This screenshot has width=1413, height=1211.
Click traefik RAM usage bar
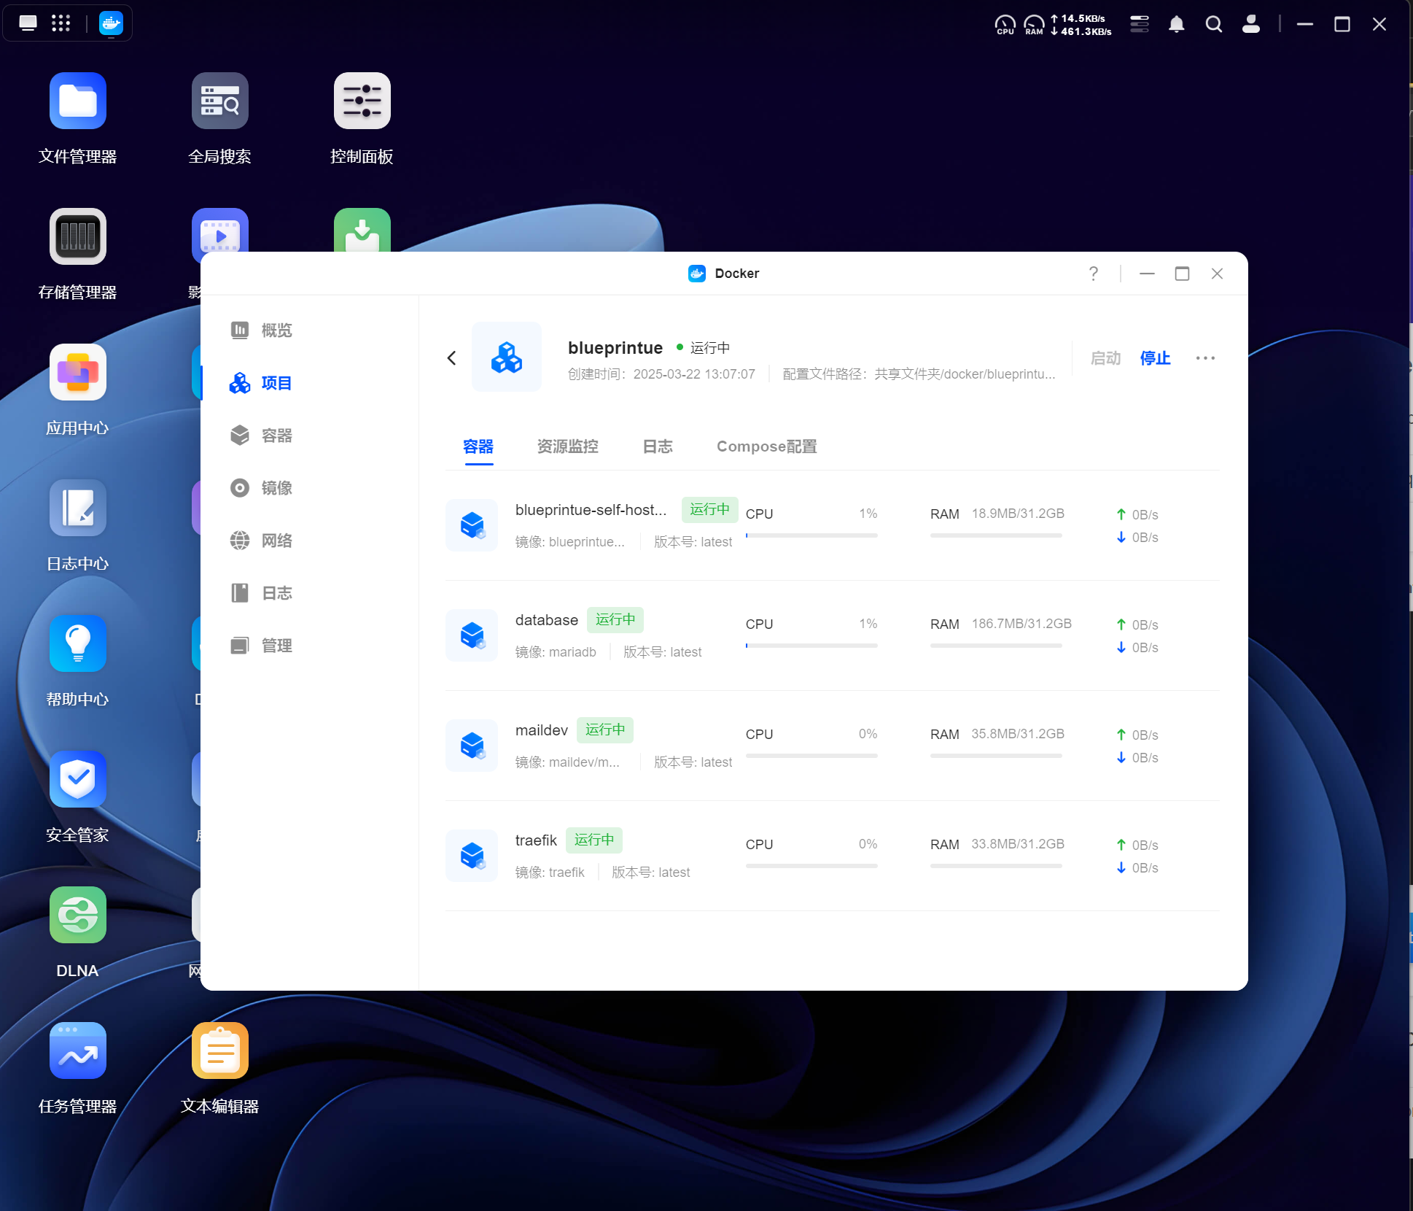tap(996, 866)
